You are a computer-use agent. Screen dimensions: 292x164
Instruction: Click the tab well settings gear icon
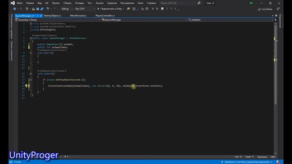pos(276,15)
